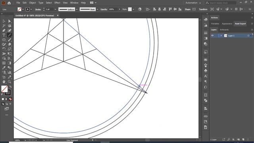Select the Perspective Grid tool
This screenshot has width=254, height=143.
coord(10,58)
